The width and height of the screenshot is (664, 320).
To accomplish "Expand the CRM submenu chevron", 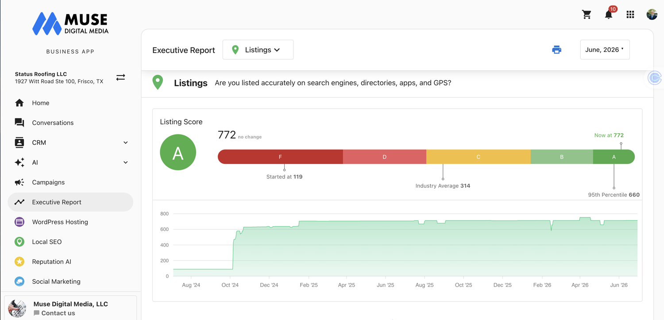I will (x=126, y=142).
